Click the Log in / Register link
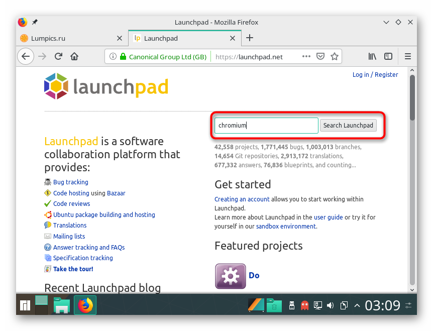The image size is (433, 331). (x=375, y=74)
